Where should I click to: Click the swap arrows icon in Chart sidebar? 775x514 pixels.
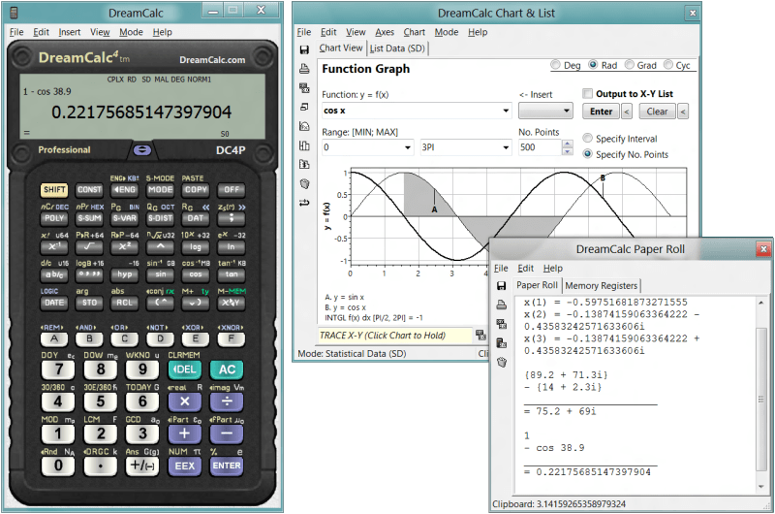pos(304,203)
